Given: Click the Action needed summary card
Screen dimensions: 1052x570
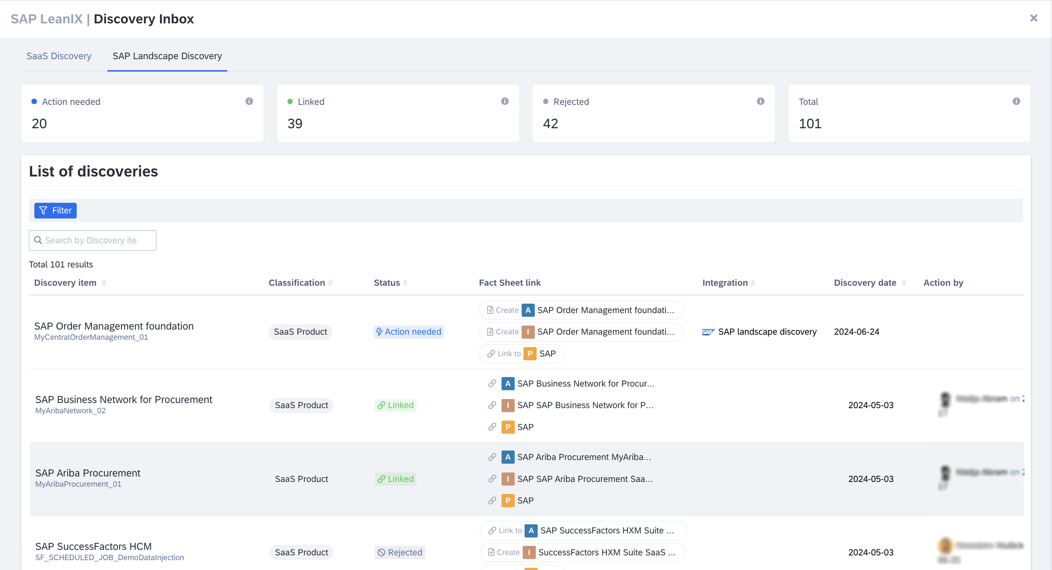Looking at the screenshot, I should pyautogui.click(x=142, y=113).
